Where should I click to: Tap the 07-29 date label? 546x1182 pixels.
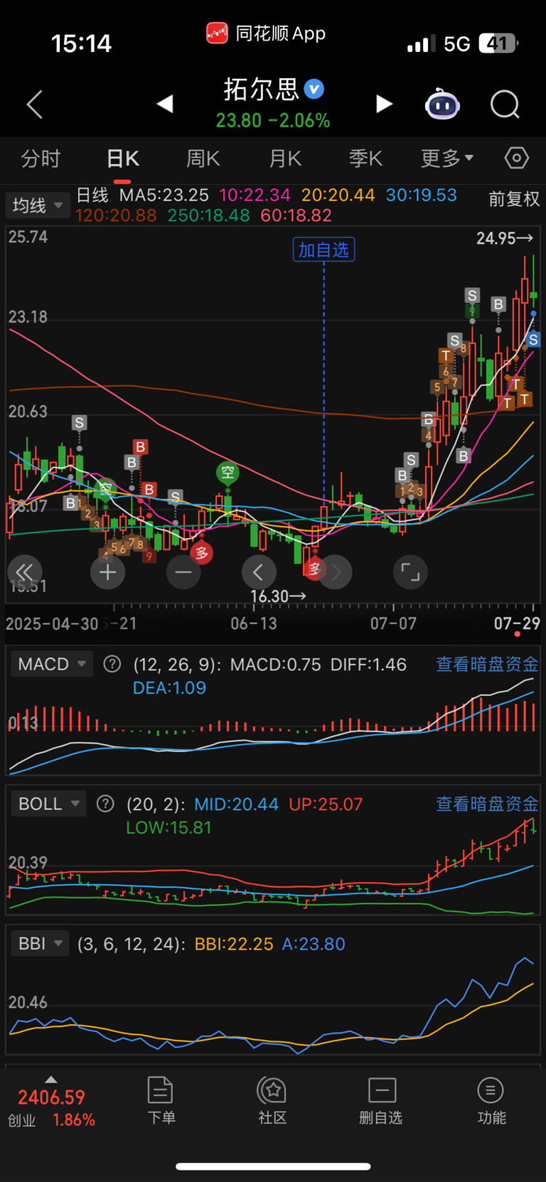point(517,623)
